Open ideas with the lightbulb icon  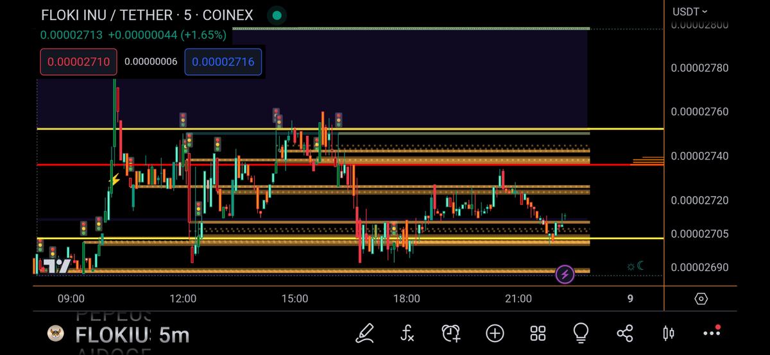[581, 332]
